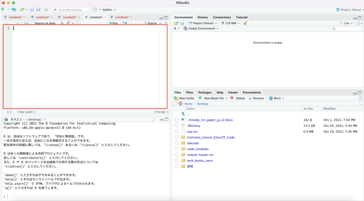364x201 pixels.
Task: Check the box for ~$reeda_1st_paper_ja_v2.docx
Action: point(177,120)
